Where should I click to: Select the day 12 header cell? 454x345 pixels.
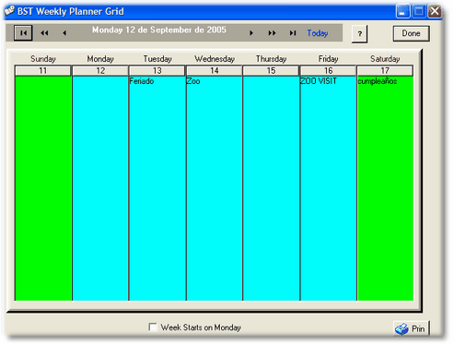pyautogui.click(x=100, y=71)
